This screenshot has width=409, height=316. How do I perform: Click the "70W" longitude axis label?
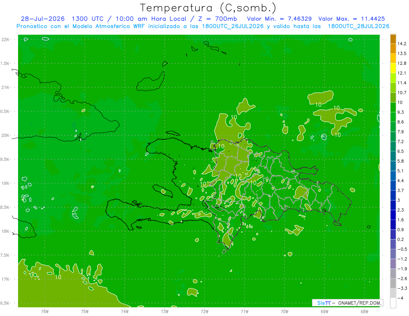click(x=285, y=311)
